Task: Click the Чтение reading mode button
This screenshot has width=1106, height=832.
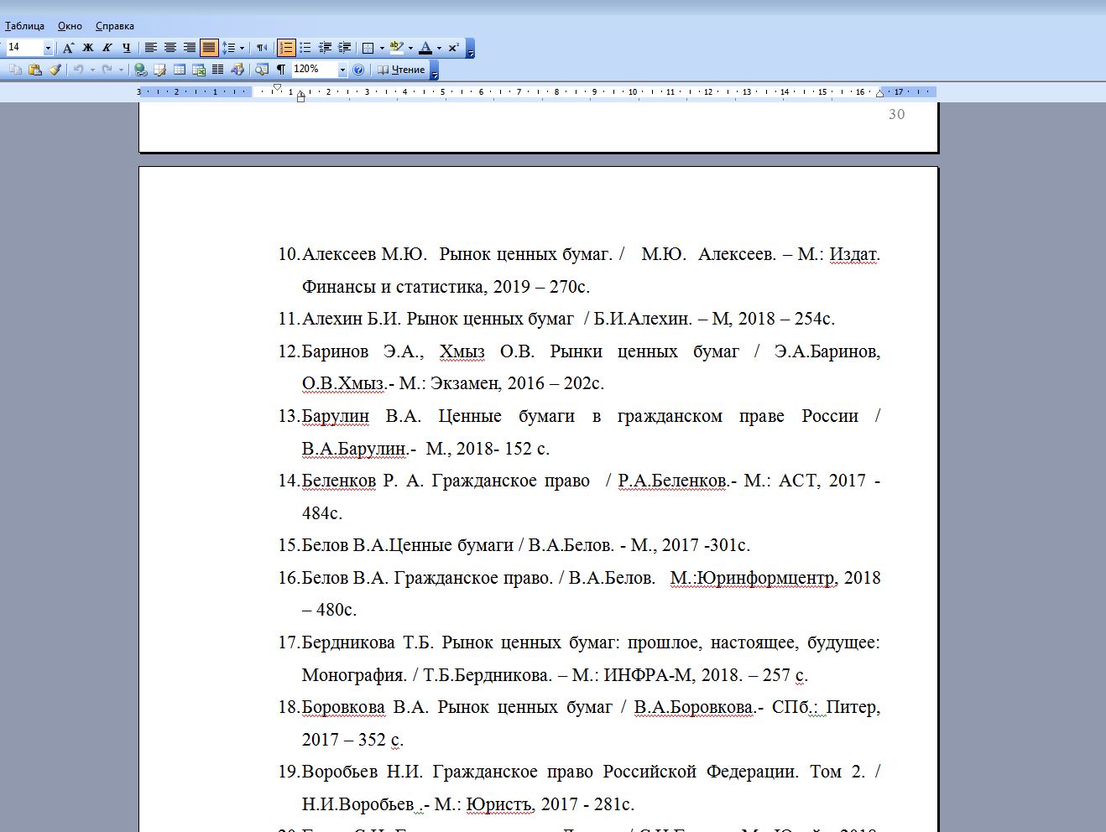Action: click(401, 70)
